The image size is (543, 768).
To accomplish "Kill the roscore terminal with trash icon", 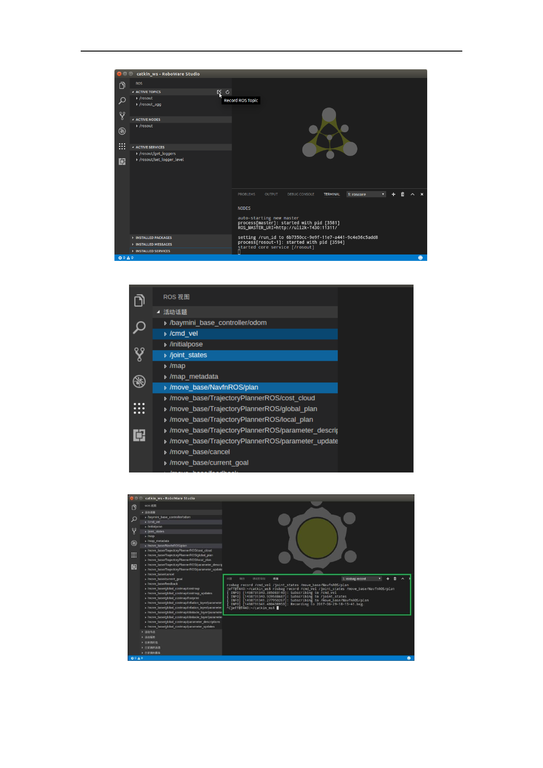I will 403,194.
